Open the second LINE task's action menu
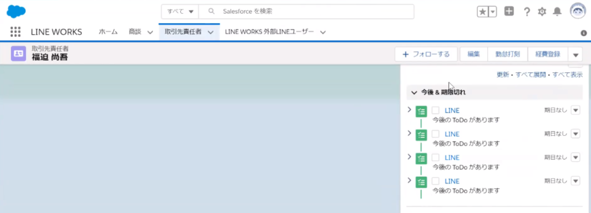591x213 pixels. 575,134
